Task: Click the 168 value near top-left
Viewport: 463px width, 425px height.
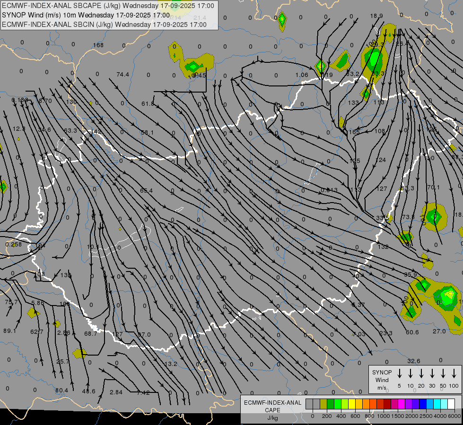Action: (x=98, y=45)
